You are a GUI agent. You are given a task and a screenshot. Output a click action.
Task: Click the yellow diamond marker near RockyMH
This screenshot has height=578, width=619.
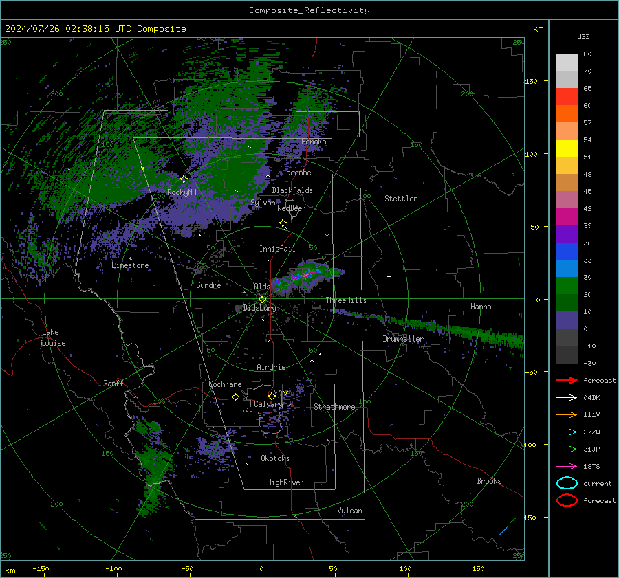click(x=184, y=179)
